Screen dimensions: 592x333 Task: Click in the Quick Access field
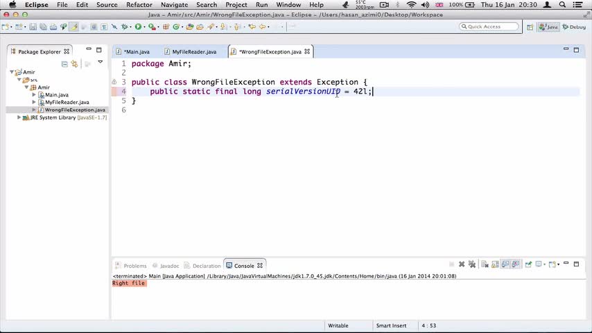tap(489, 26)
